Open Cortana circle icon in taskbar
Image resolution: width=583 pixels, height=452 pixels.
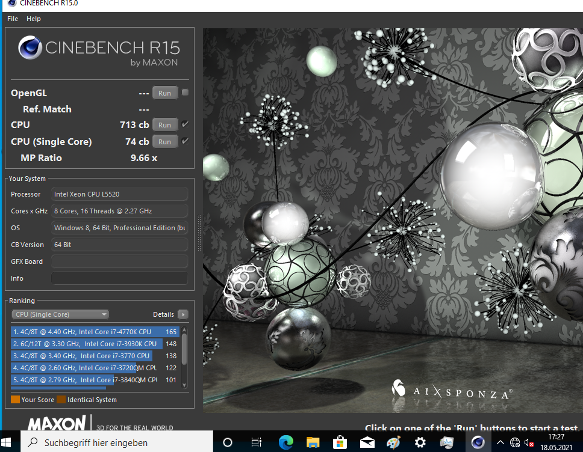click(228, 442)
